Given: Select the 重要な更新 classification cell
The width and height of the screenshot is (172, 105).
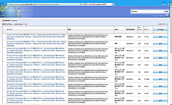Looking at the screenshot, I should 118,37.
